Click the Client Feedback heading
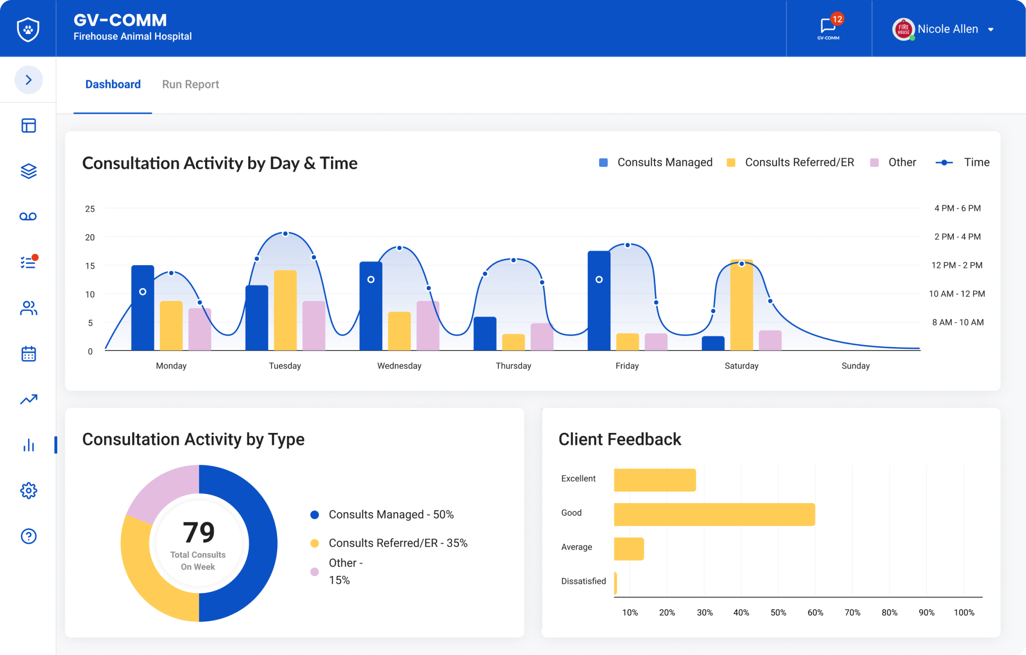Viewport: 1026px width, 655px height. [x=620, y=439]
